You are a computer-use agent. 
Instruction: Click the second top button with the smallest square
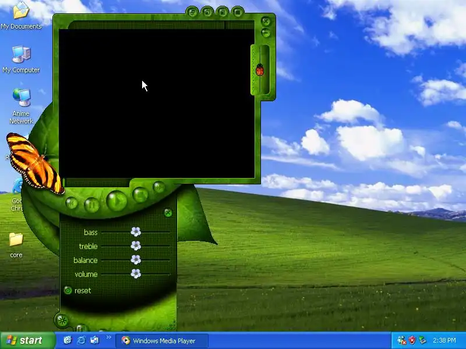tap(207, 12)
